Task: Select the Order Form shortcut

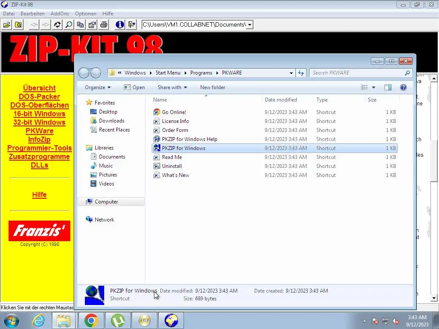Action: tap(274, 130)
